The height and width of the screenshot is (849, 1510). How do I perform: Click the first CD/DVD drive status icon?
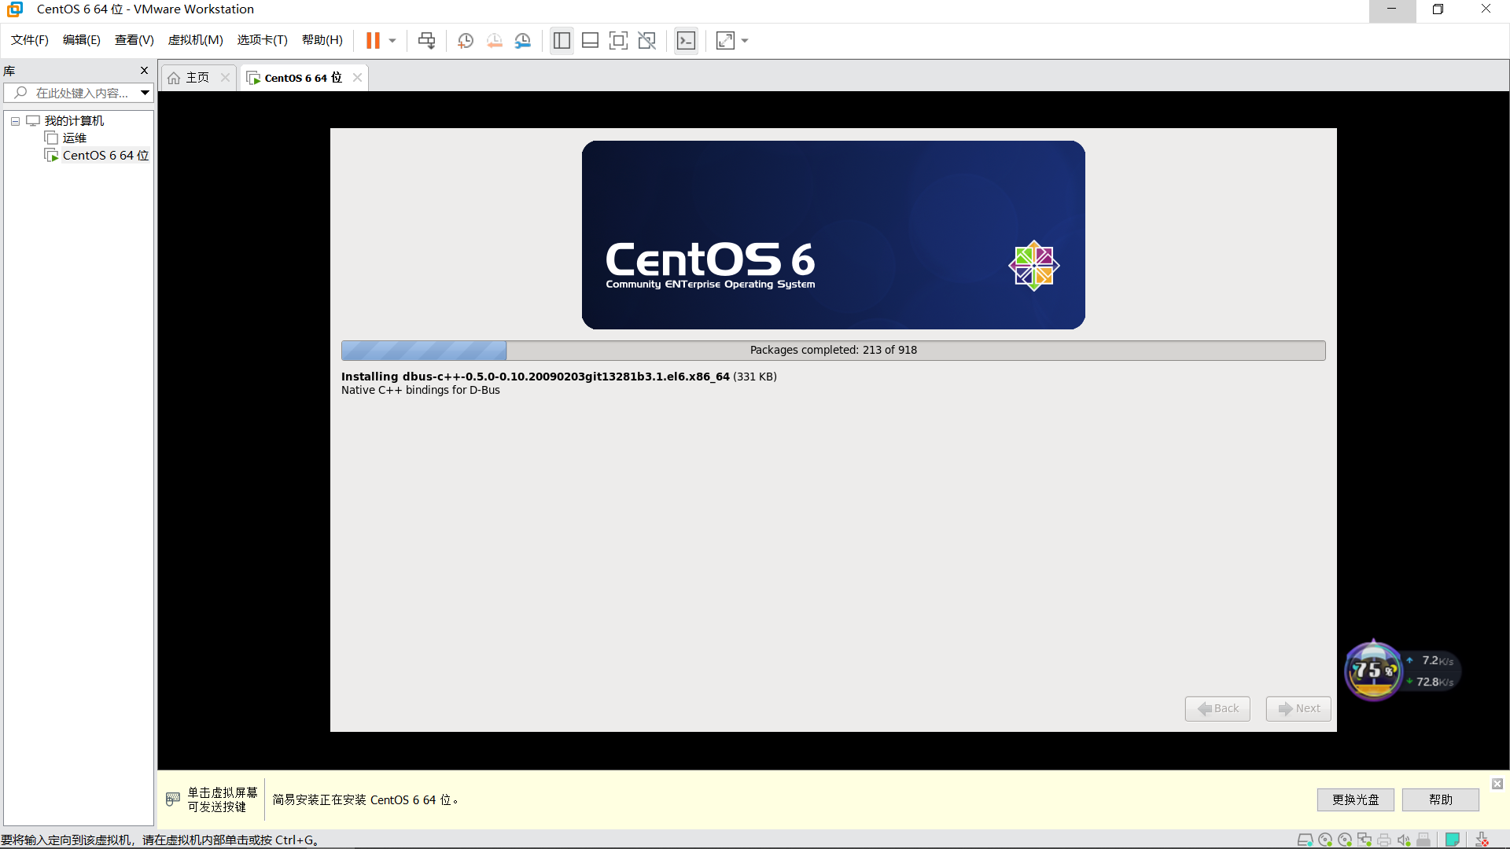tap(1325, 840)
